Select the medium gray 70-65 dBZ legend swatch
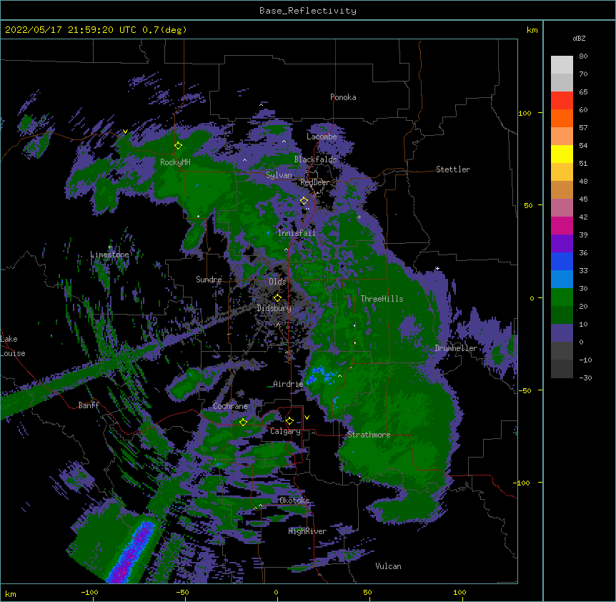Viewport: 616px width, 602px height. [562, 82]
